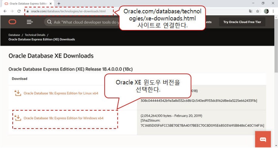
Task: Open Chrome's three-dot menu
Action: click(x=273, y=11)
